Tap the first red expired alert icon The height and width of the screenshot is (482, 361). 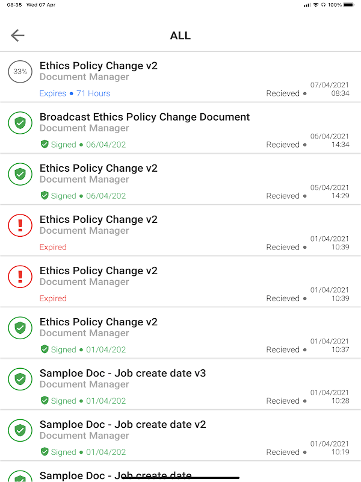[20, 225]
